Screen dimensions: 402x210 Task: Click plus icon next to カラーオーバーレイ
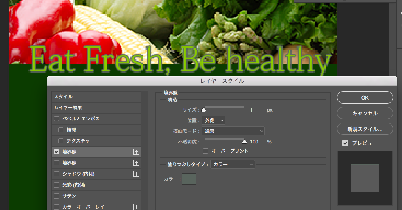136,207
